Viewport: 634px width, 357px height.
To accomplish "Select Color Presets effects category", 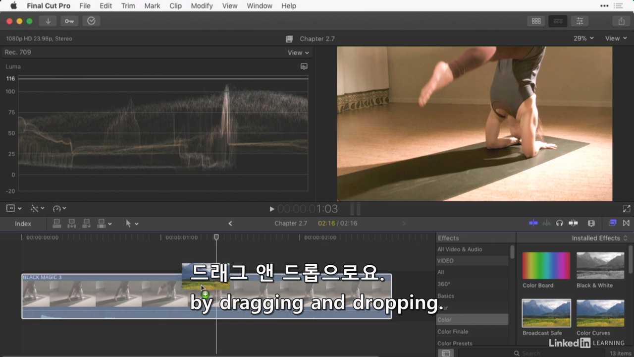I will (472, 343).
